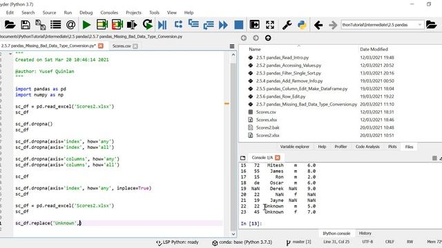
Task: Switch to the Scores.csv editor tab
Action: point(122,46)
